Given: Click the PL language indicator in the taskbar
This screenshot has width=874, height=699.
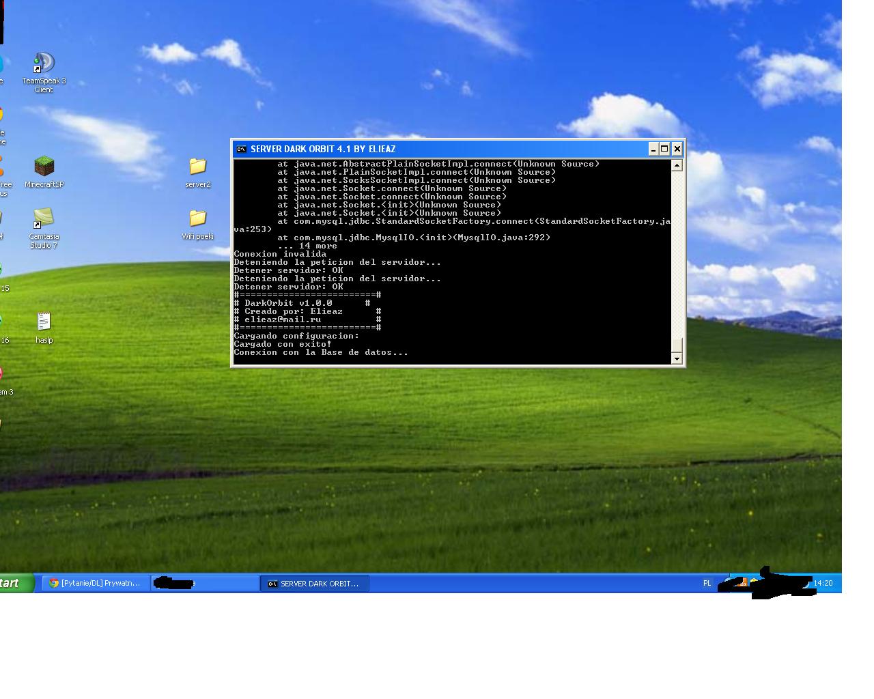Looking at the screenshot, I should coord(707,583).
